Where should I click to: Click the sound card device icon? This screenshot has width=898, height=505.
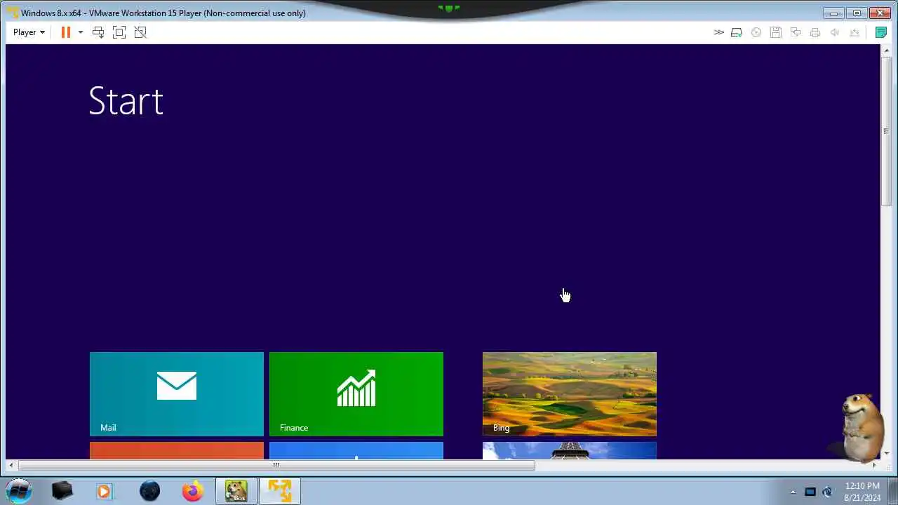pos(835,32)
